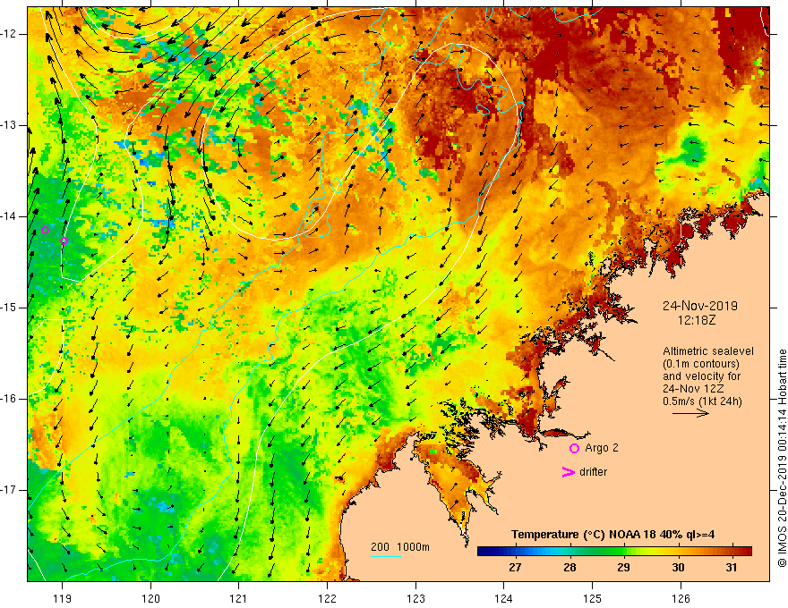Click the 'Argo 2' legend label
Viewport: 788px width, 608px height.
click(602, 448)
